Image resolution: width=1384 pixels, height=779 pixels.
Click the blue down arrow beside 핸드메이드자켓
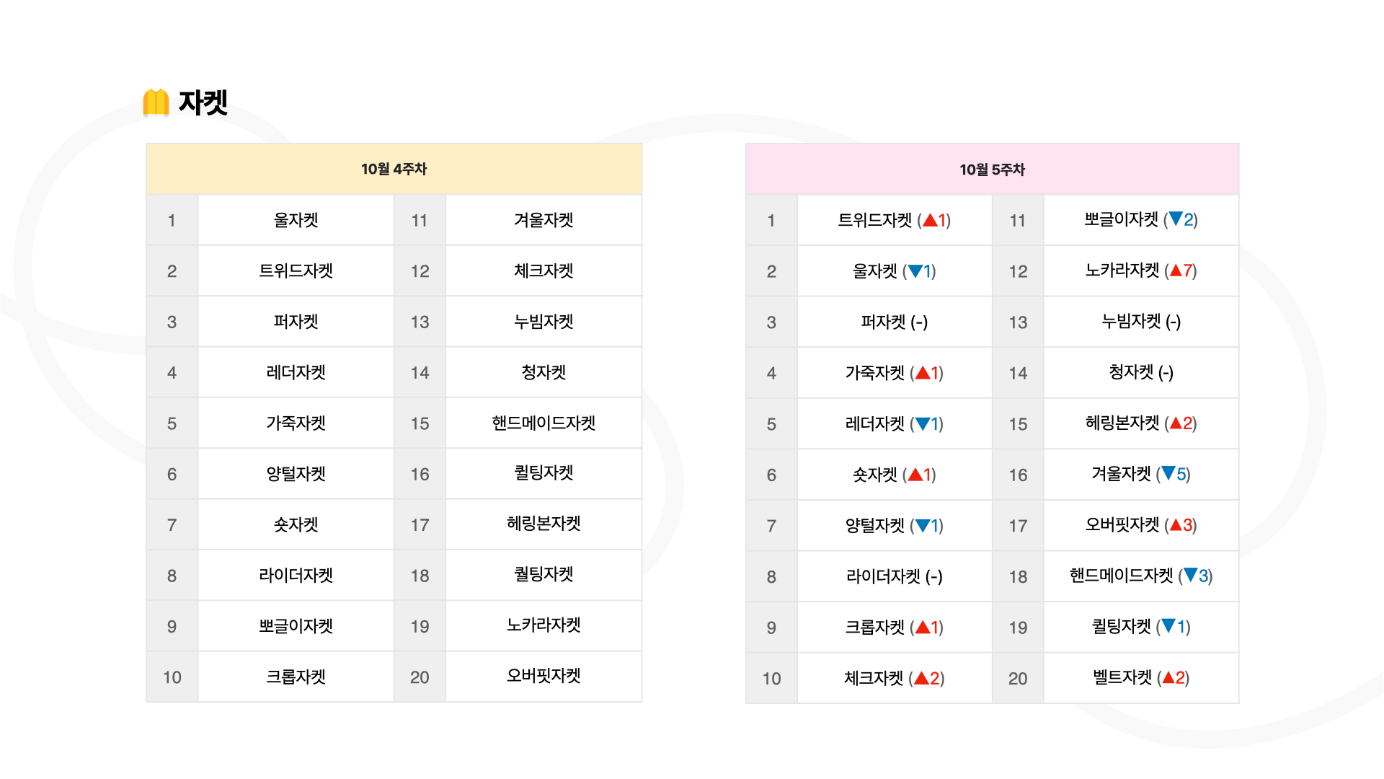[1191, 576]
